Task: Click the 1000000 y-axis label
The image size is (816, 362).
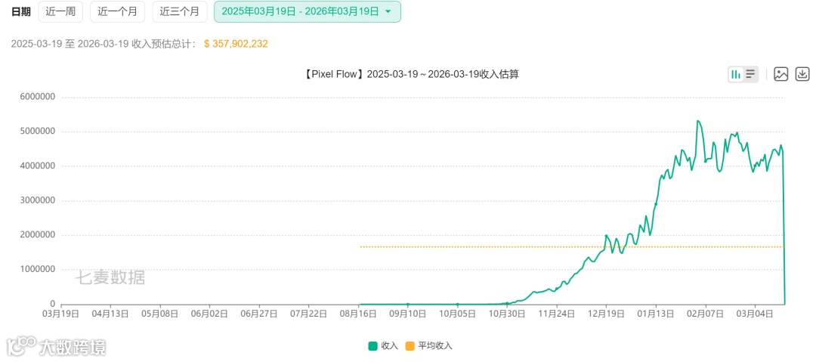Action: pyautogui.click(x=38, y=269)
